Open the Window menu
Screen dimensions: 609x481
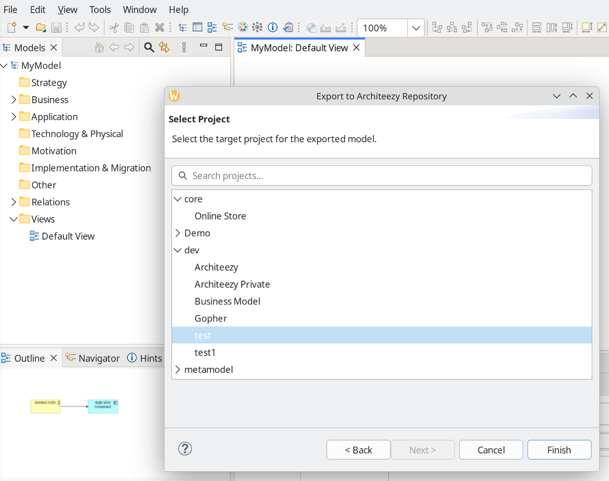click(x=140, y=10)
